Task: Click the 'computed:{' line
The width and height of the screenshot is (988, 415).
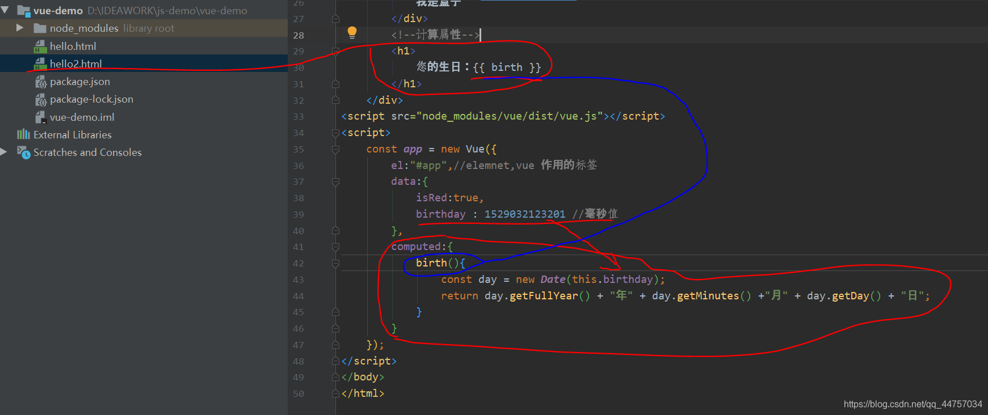Action: tap(422, 247)
